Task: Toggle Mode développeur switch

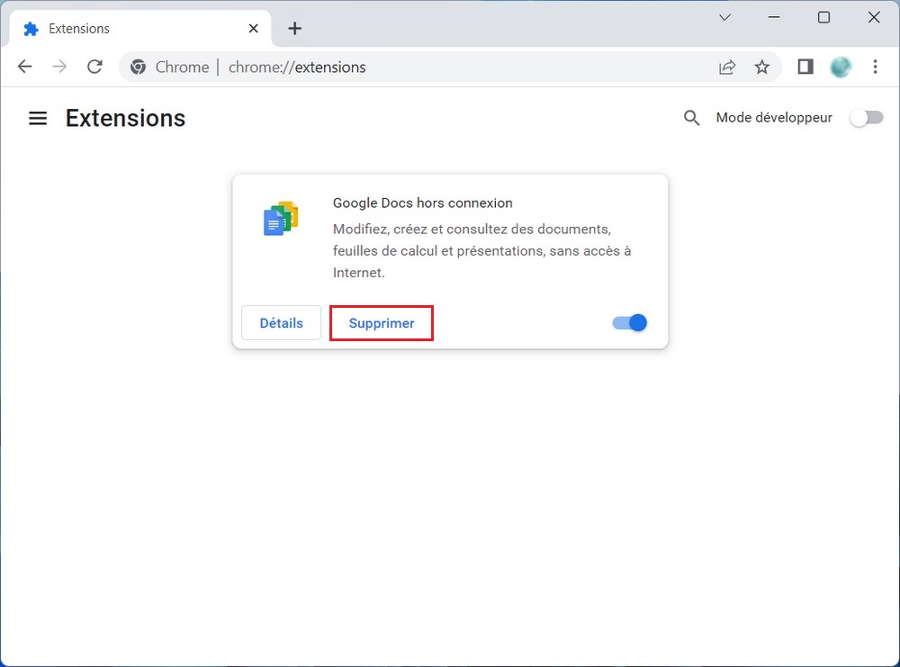Action: [x=867, y=118]
